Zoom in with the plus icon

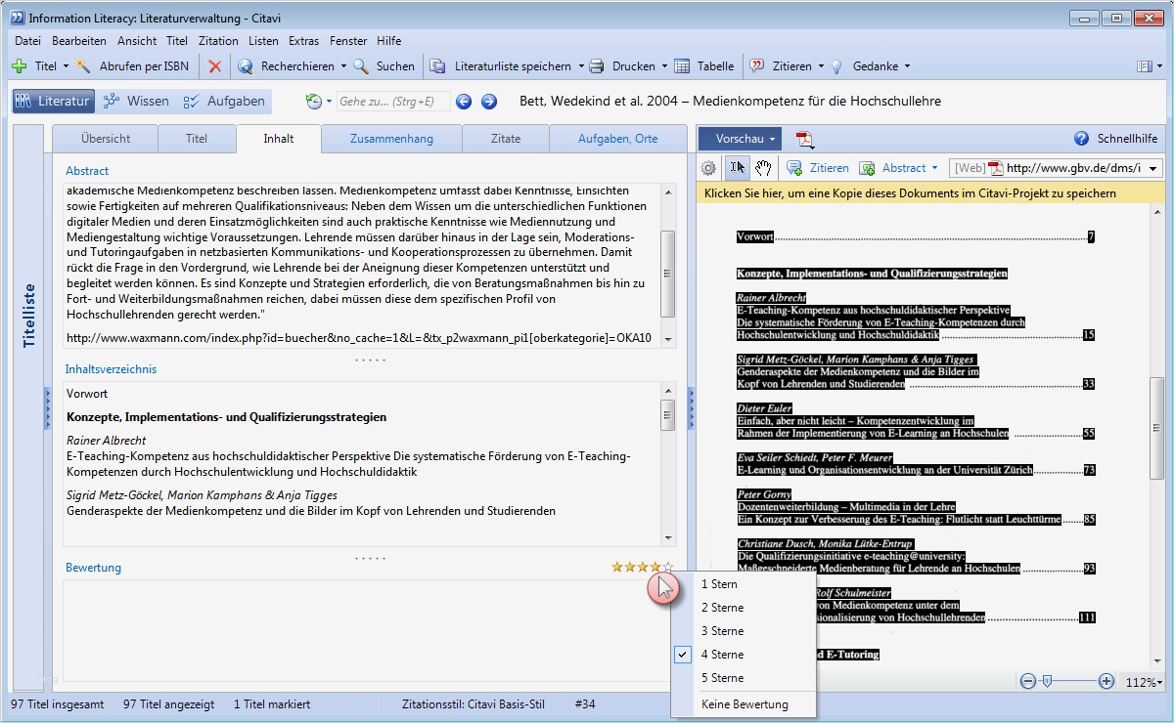click(1106, 681)
